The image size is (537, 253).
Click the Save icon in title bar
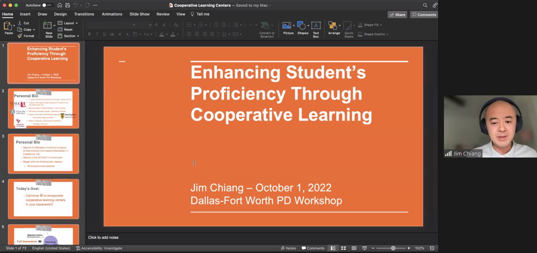coord(68,5)
